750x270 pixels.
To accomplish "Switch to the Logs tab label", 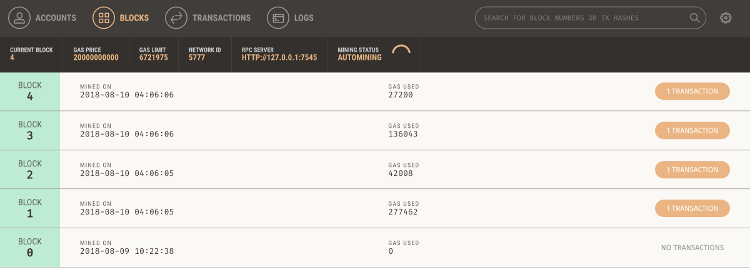I will (x=304, y=18).
